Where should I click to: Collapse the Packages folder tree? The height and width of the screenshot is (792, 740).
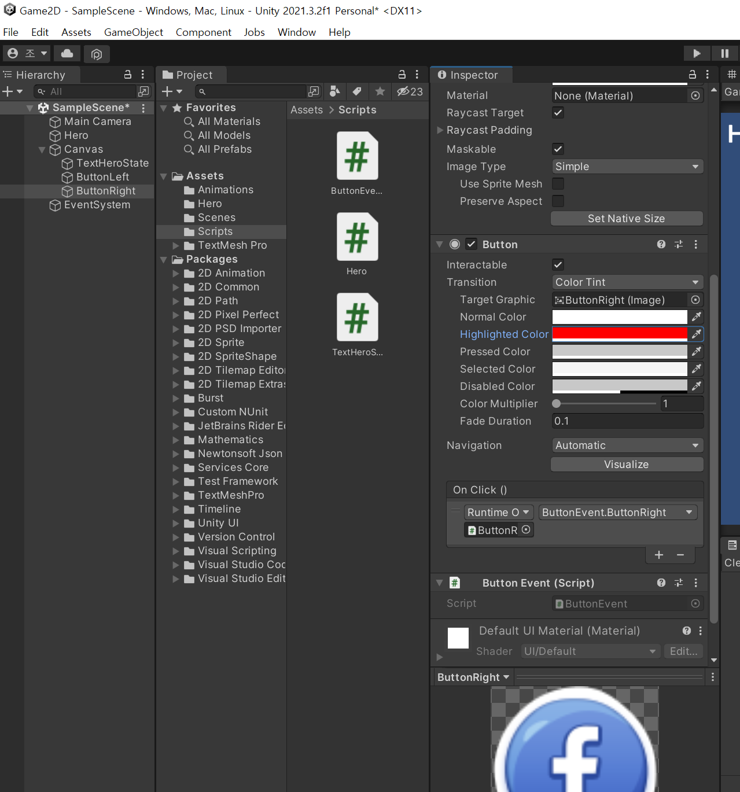click(164, 260)
